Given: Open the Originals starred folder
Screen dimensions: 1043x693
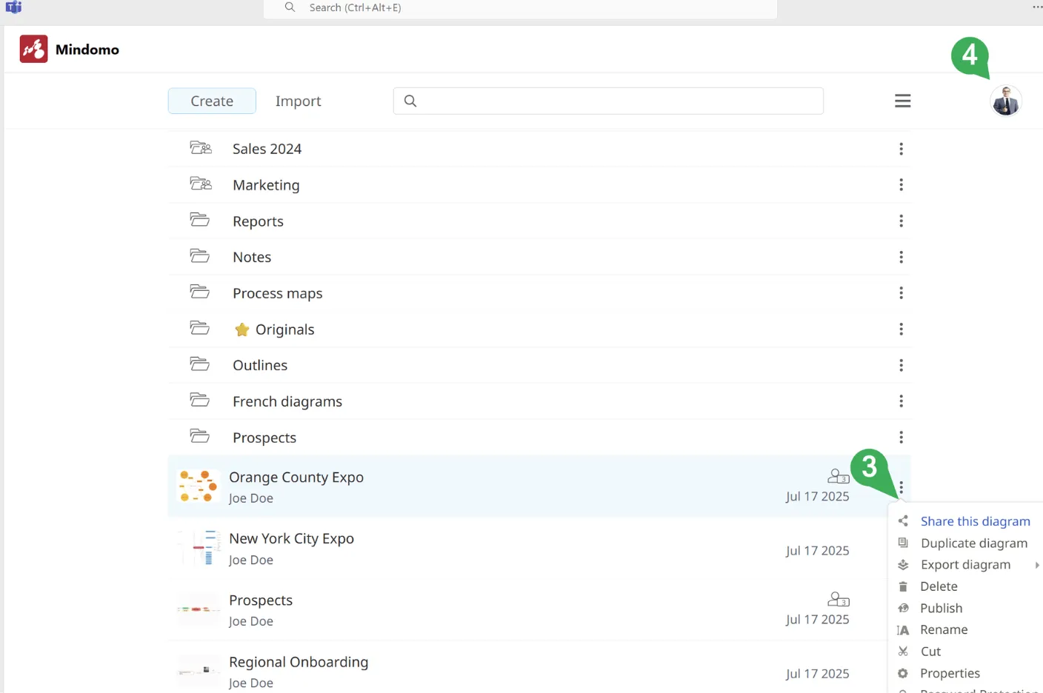Looking at the screenshot, I should [284, 329].
